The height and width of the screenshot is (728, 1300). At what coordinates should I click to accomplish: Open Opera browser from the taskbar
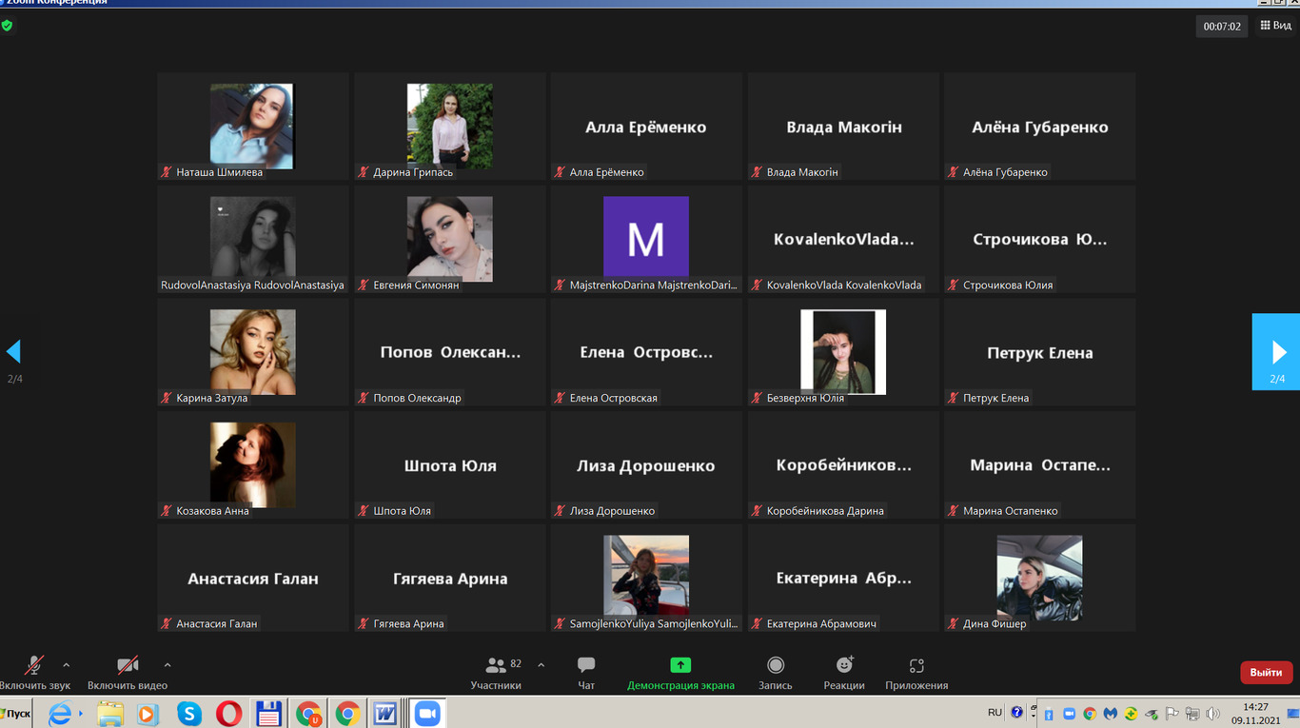[228, 714]
